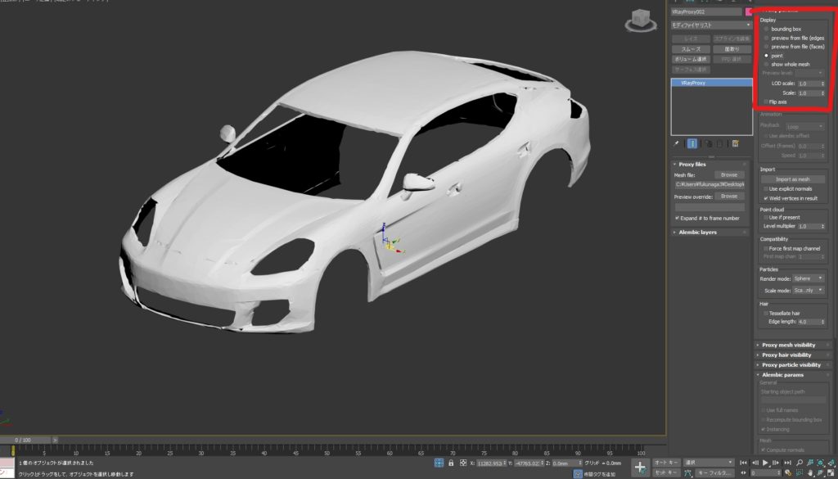This screenshot has width=838, height=479.
Task: Click the pink object color swatch
Action: click(x=748, y=11)
